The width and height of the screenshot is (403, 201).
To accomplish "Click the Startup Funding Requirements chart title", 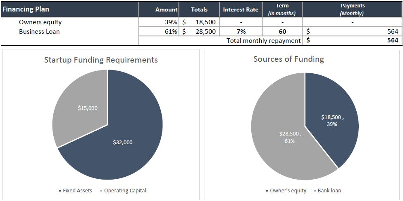I will [101, 60].
